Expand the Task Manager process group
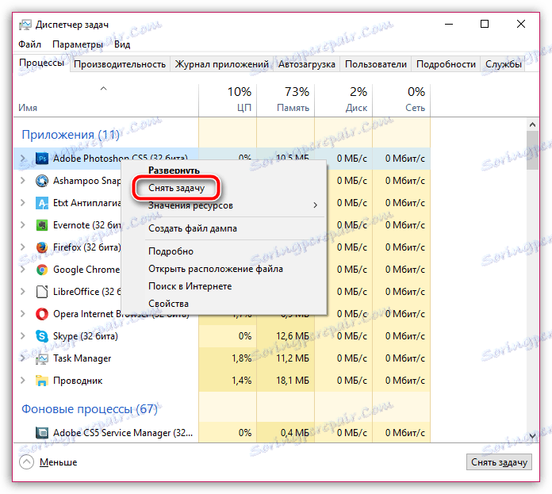 click(23, 358)
